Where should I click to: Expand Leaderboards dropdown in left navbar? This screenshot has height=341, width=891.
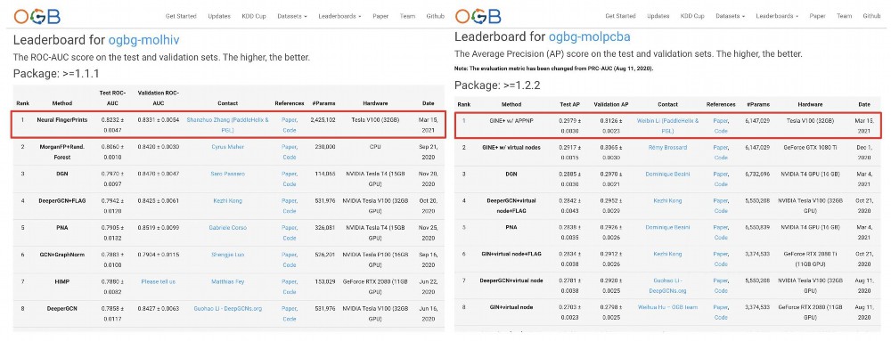click(x=339, y=16)
